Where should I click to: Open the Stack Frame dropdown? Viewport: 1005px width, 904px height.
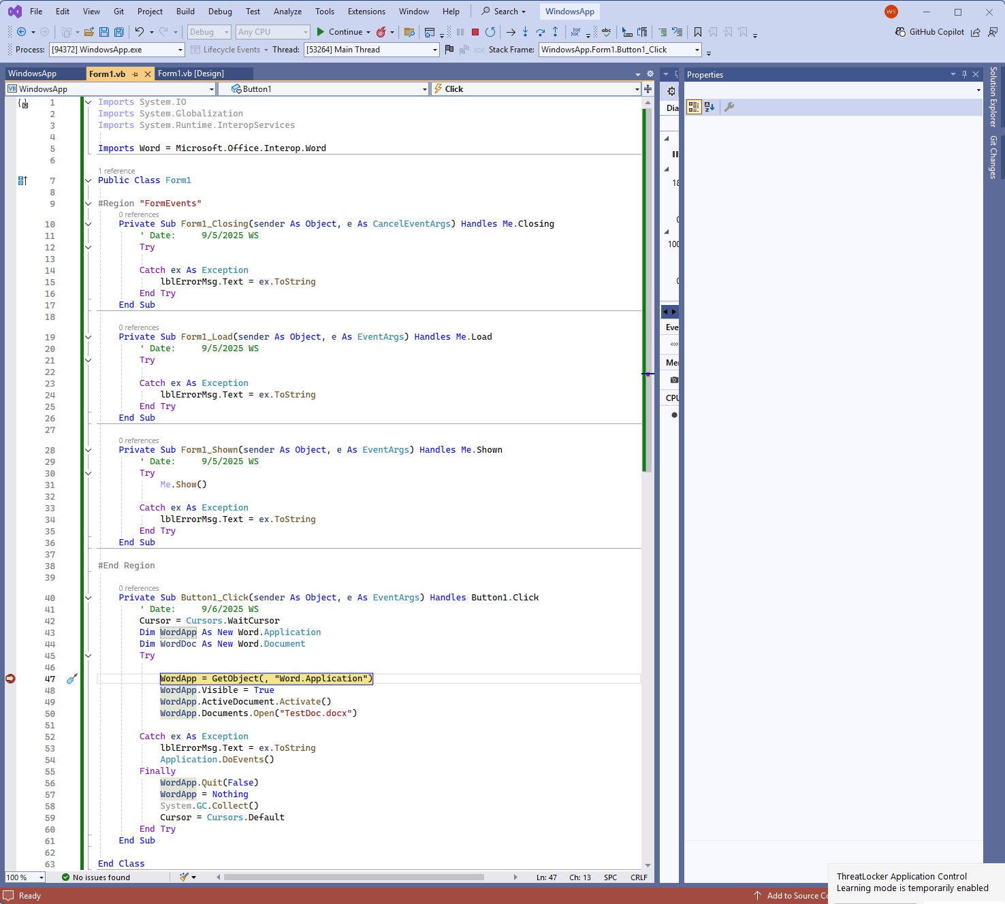pos(697,50)
